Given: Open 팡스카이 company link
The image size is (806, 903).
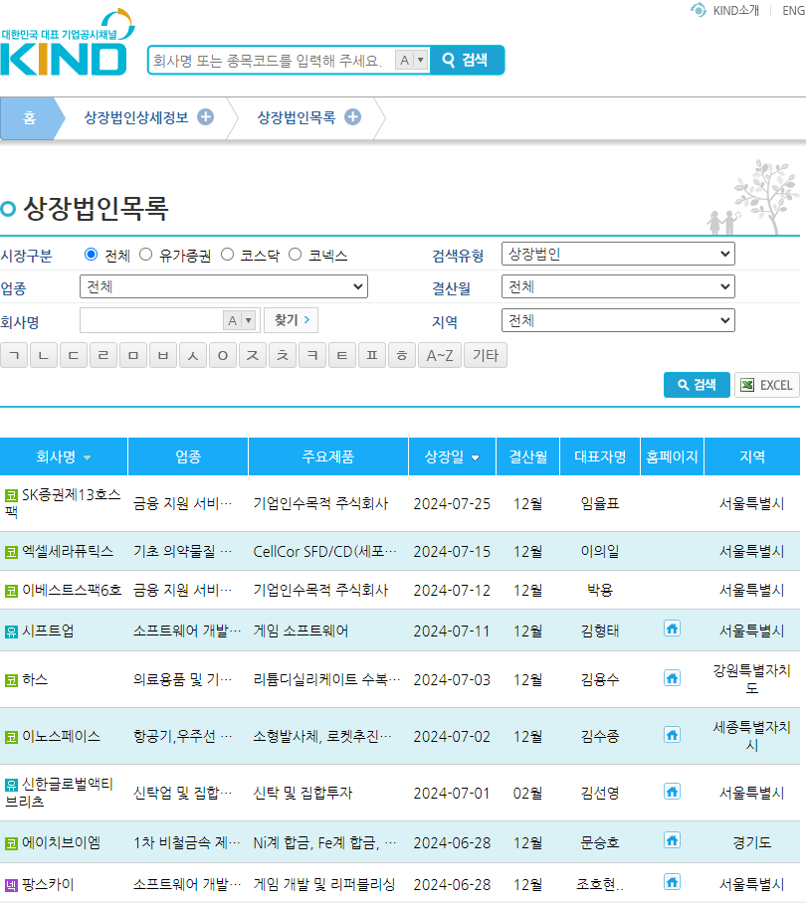Looking at the screenshot, I should coord(48,884).
